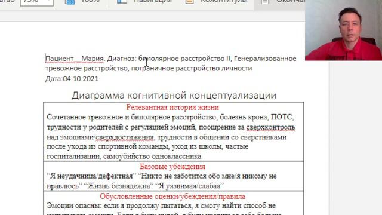Click the belief "Я уязвимая/слабая"
Viewport: 382px width, 215px height.
[190, 186]
